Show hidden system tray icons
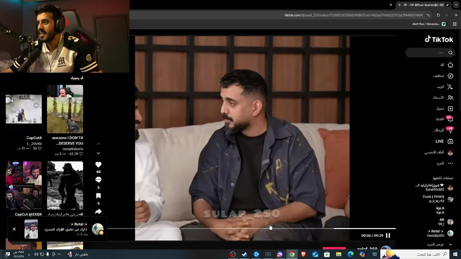The image size is (461, 259). point(59,254)
